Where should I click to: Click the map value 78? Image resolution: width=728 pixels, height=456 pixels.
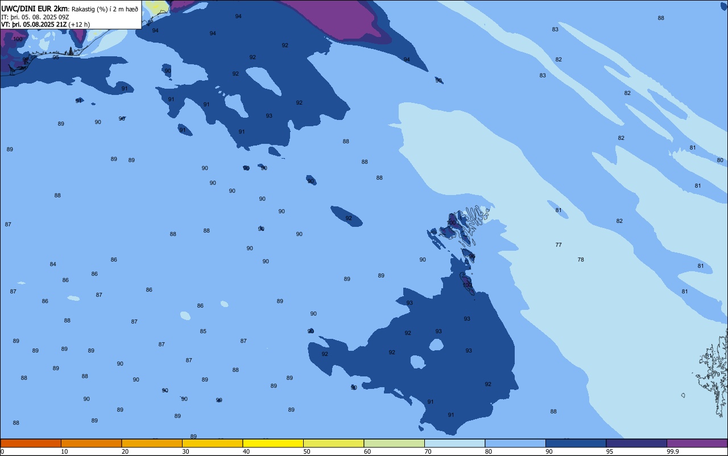(581, 260)
